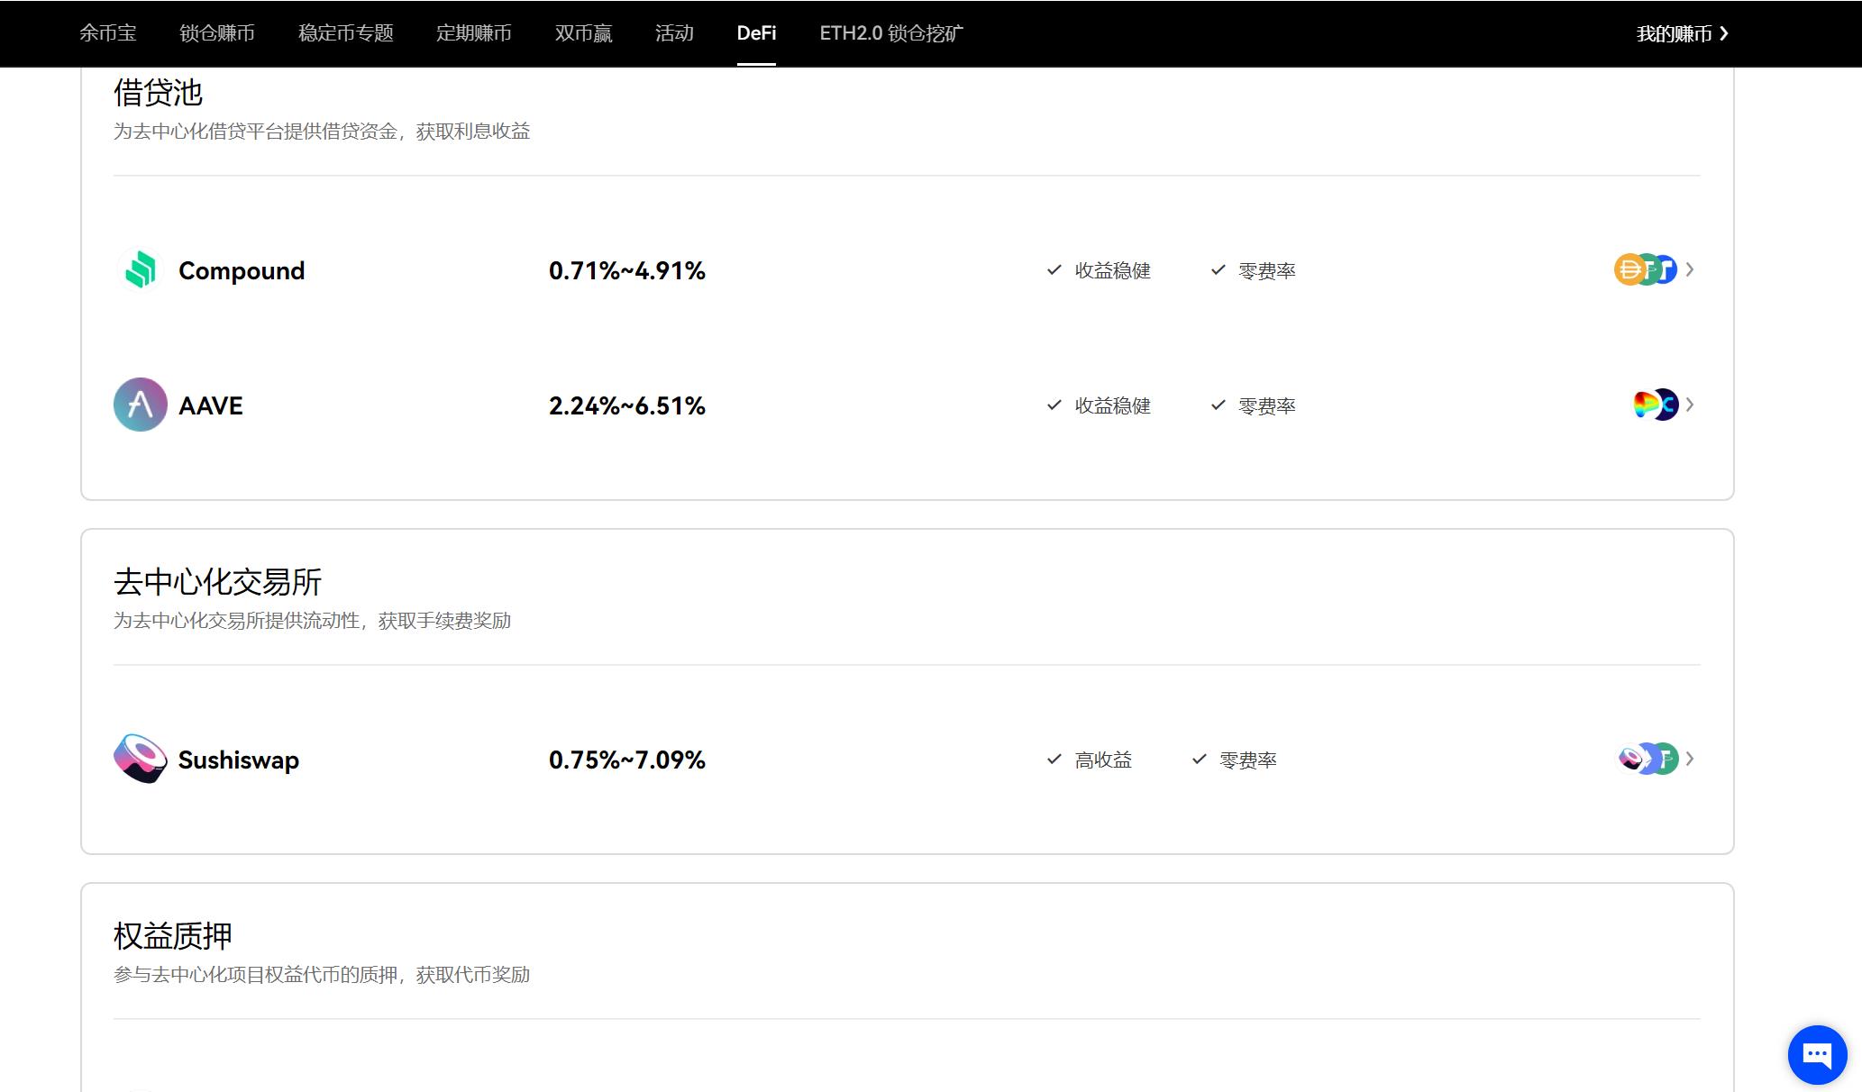Screen dimensions: 1862x1092
Task: Click the checkmark beside Compound 收益稳健
Action: (x=1054, y=269)
